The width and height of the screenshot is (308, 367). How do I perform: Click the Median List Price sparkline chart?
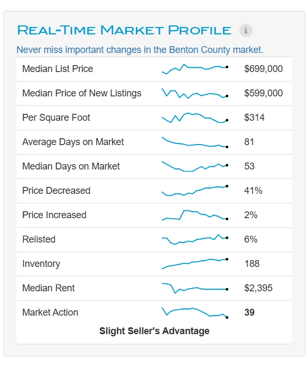click(x=195, y=69)
